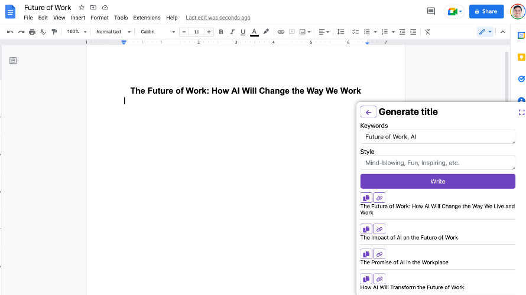Copy 'The Impact of AI' title
The height and width of the screenshot is (295, 526).
pos(366,229)
